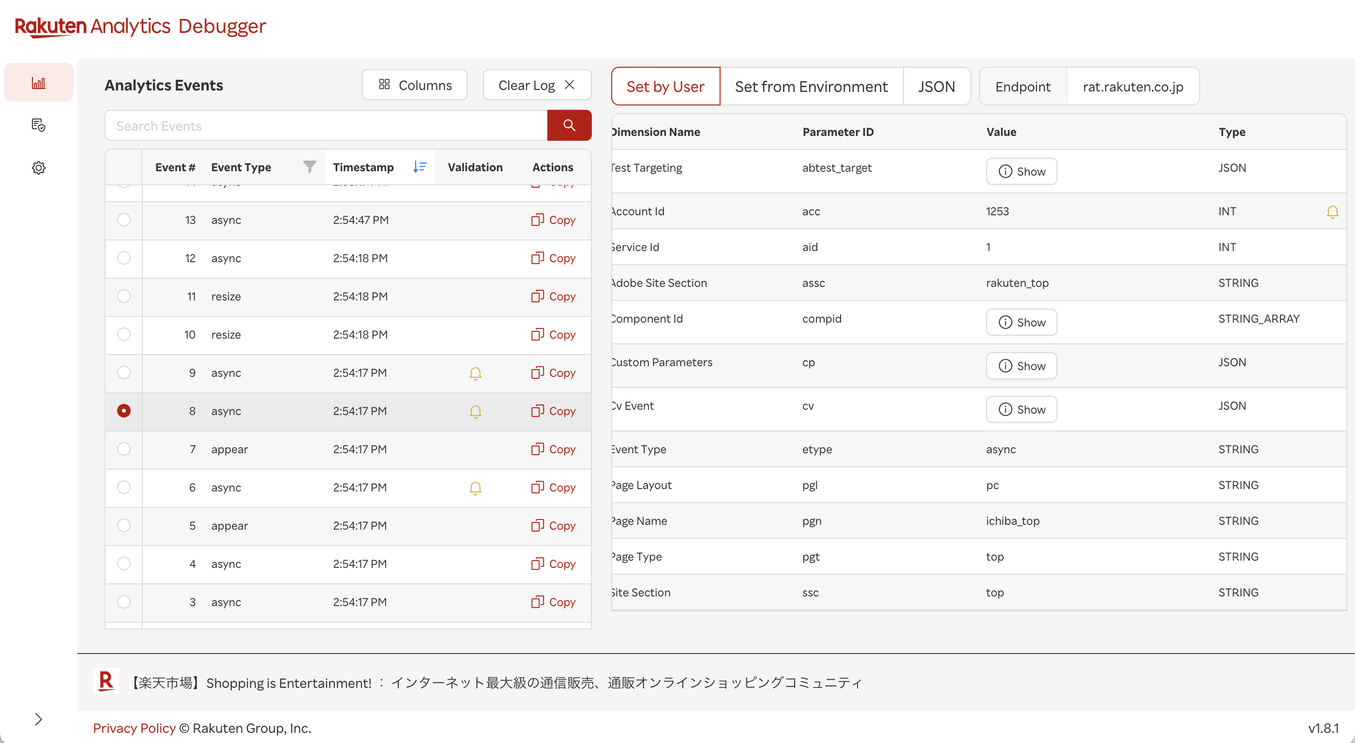
Task: Copy event 4 async
Action: point(553,564)
